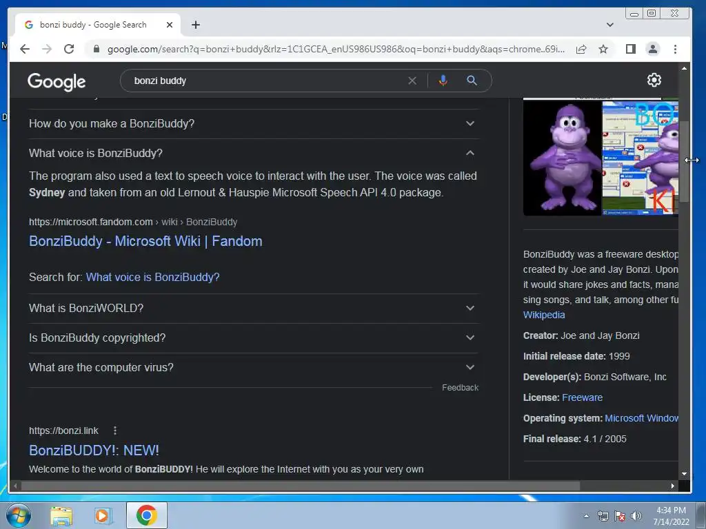Clear the search box text
The height and width of the screenshot is (529, 706).
click(412, 81)
